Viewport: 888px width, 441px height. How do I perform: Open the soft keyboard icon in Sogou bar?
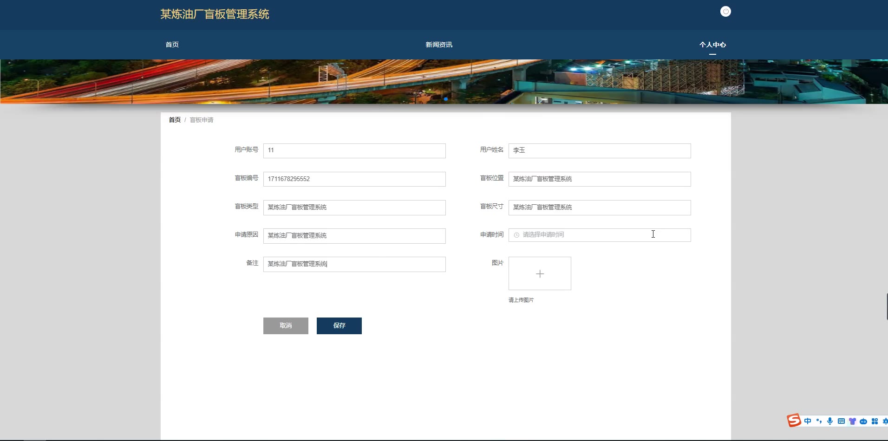[x=841, y=421]
